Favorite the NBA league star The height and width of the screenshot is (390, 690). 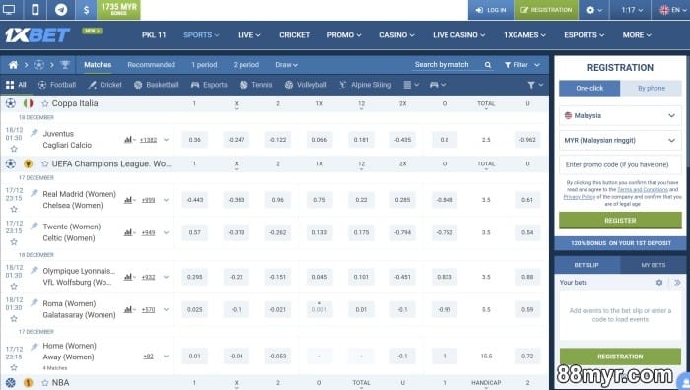(x=45, y=383)
